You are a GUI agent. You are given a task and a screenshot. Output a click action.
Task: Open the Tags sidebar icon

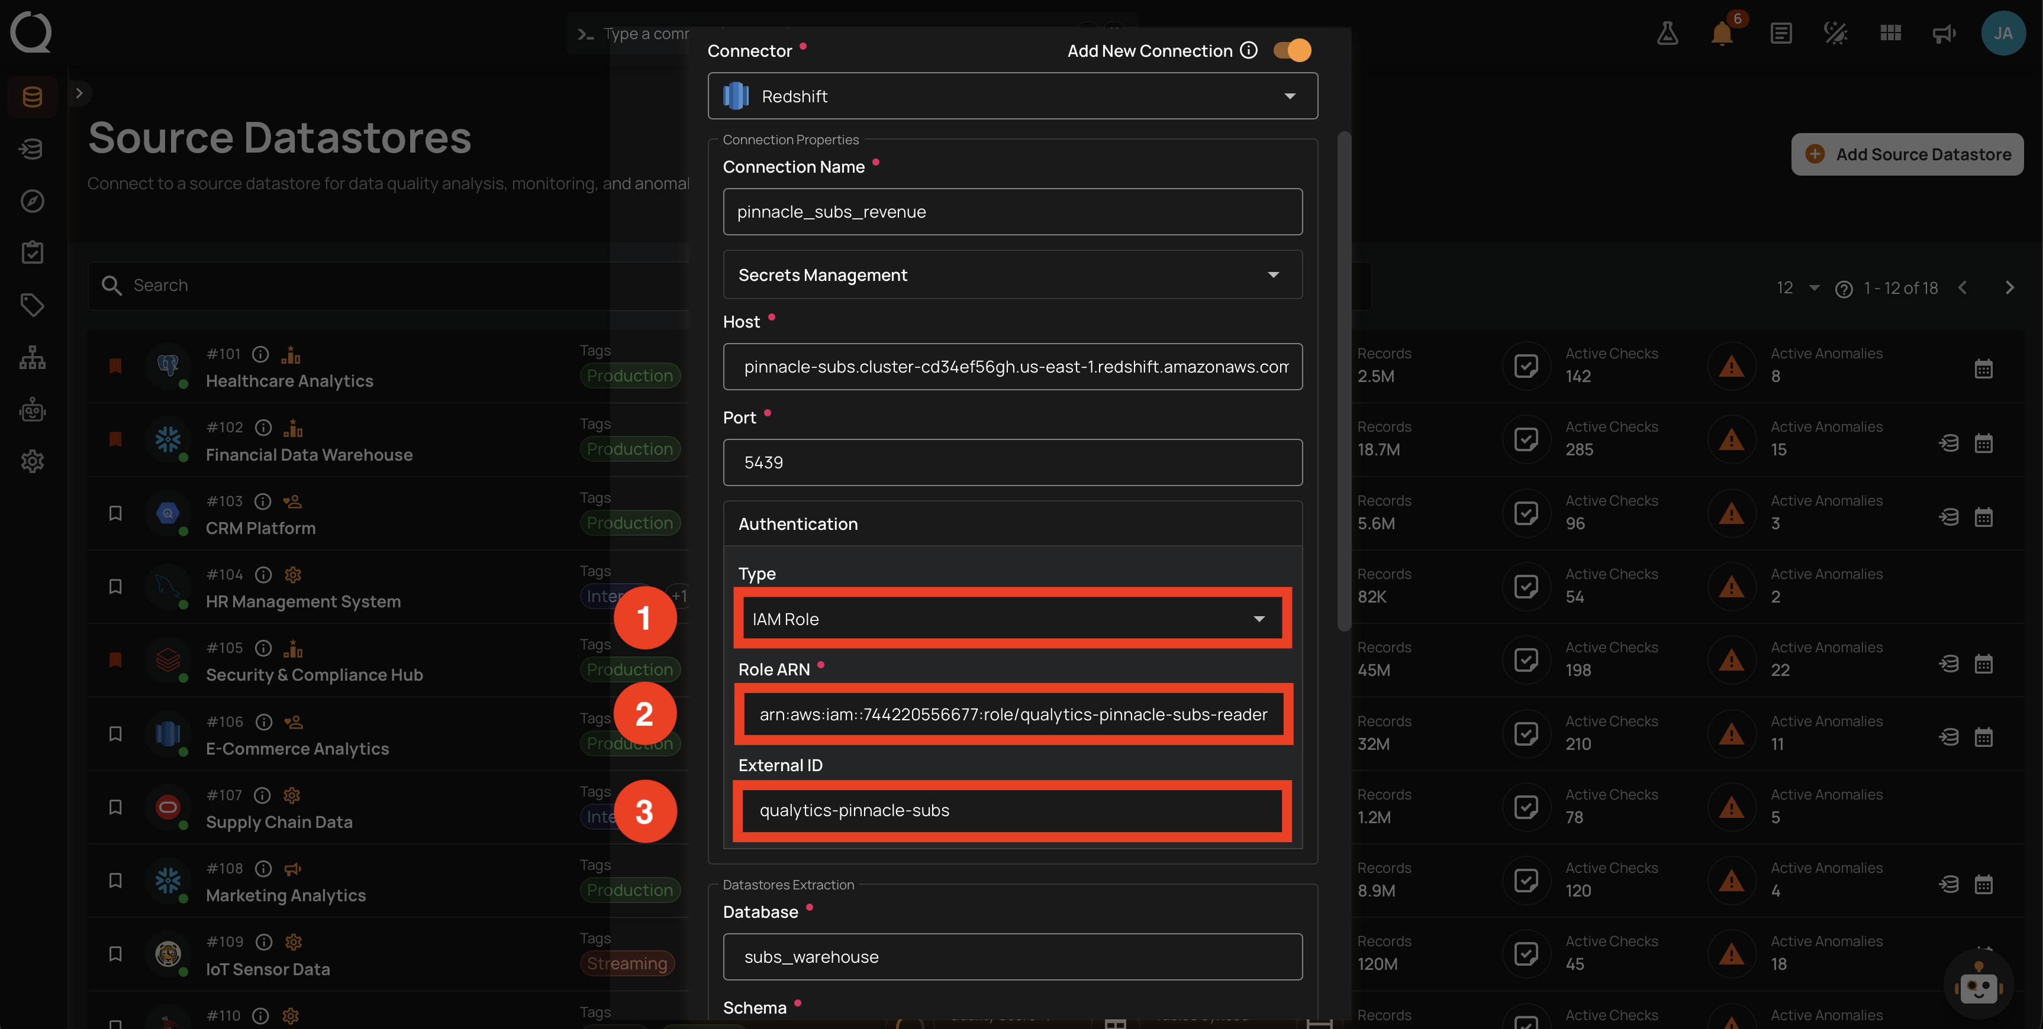[x=33, y=305]
